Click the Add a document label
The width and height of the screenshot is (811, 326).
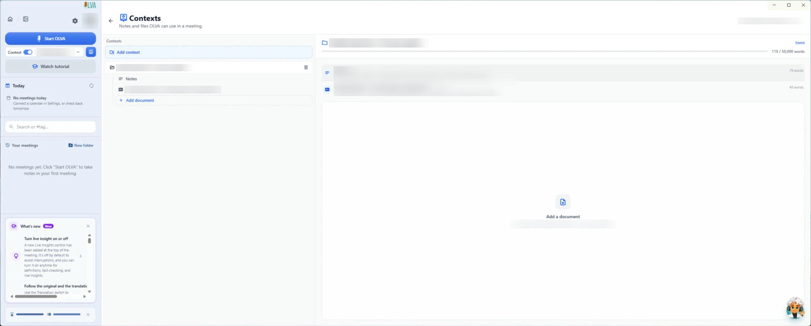point(563,217)
